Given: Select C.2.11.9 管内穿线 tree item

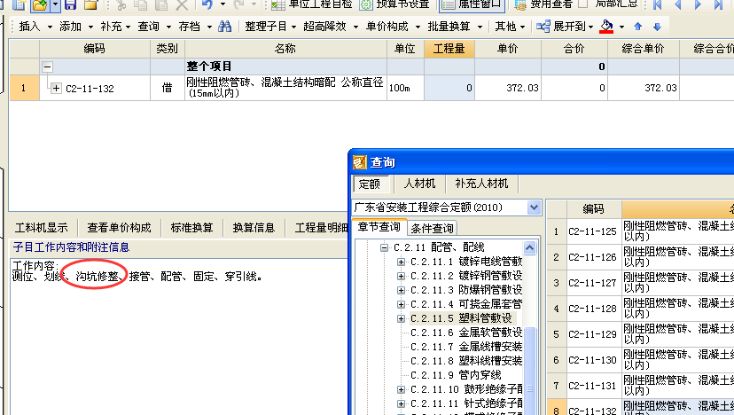Looking at the screenshot, I should pos(456,375).
